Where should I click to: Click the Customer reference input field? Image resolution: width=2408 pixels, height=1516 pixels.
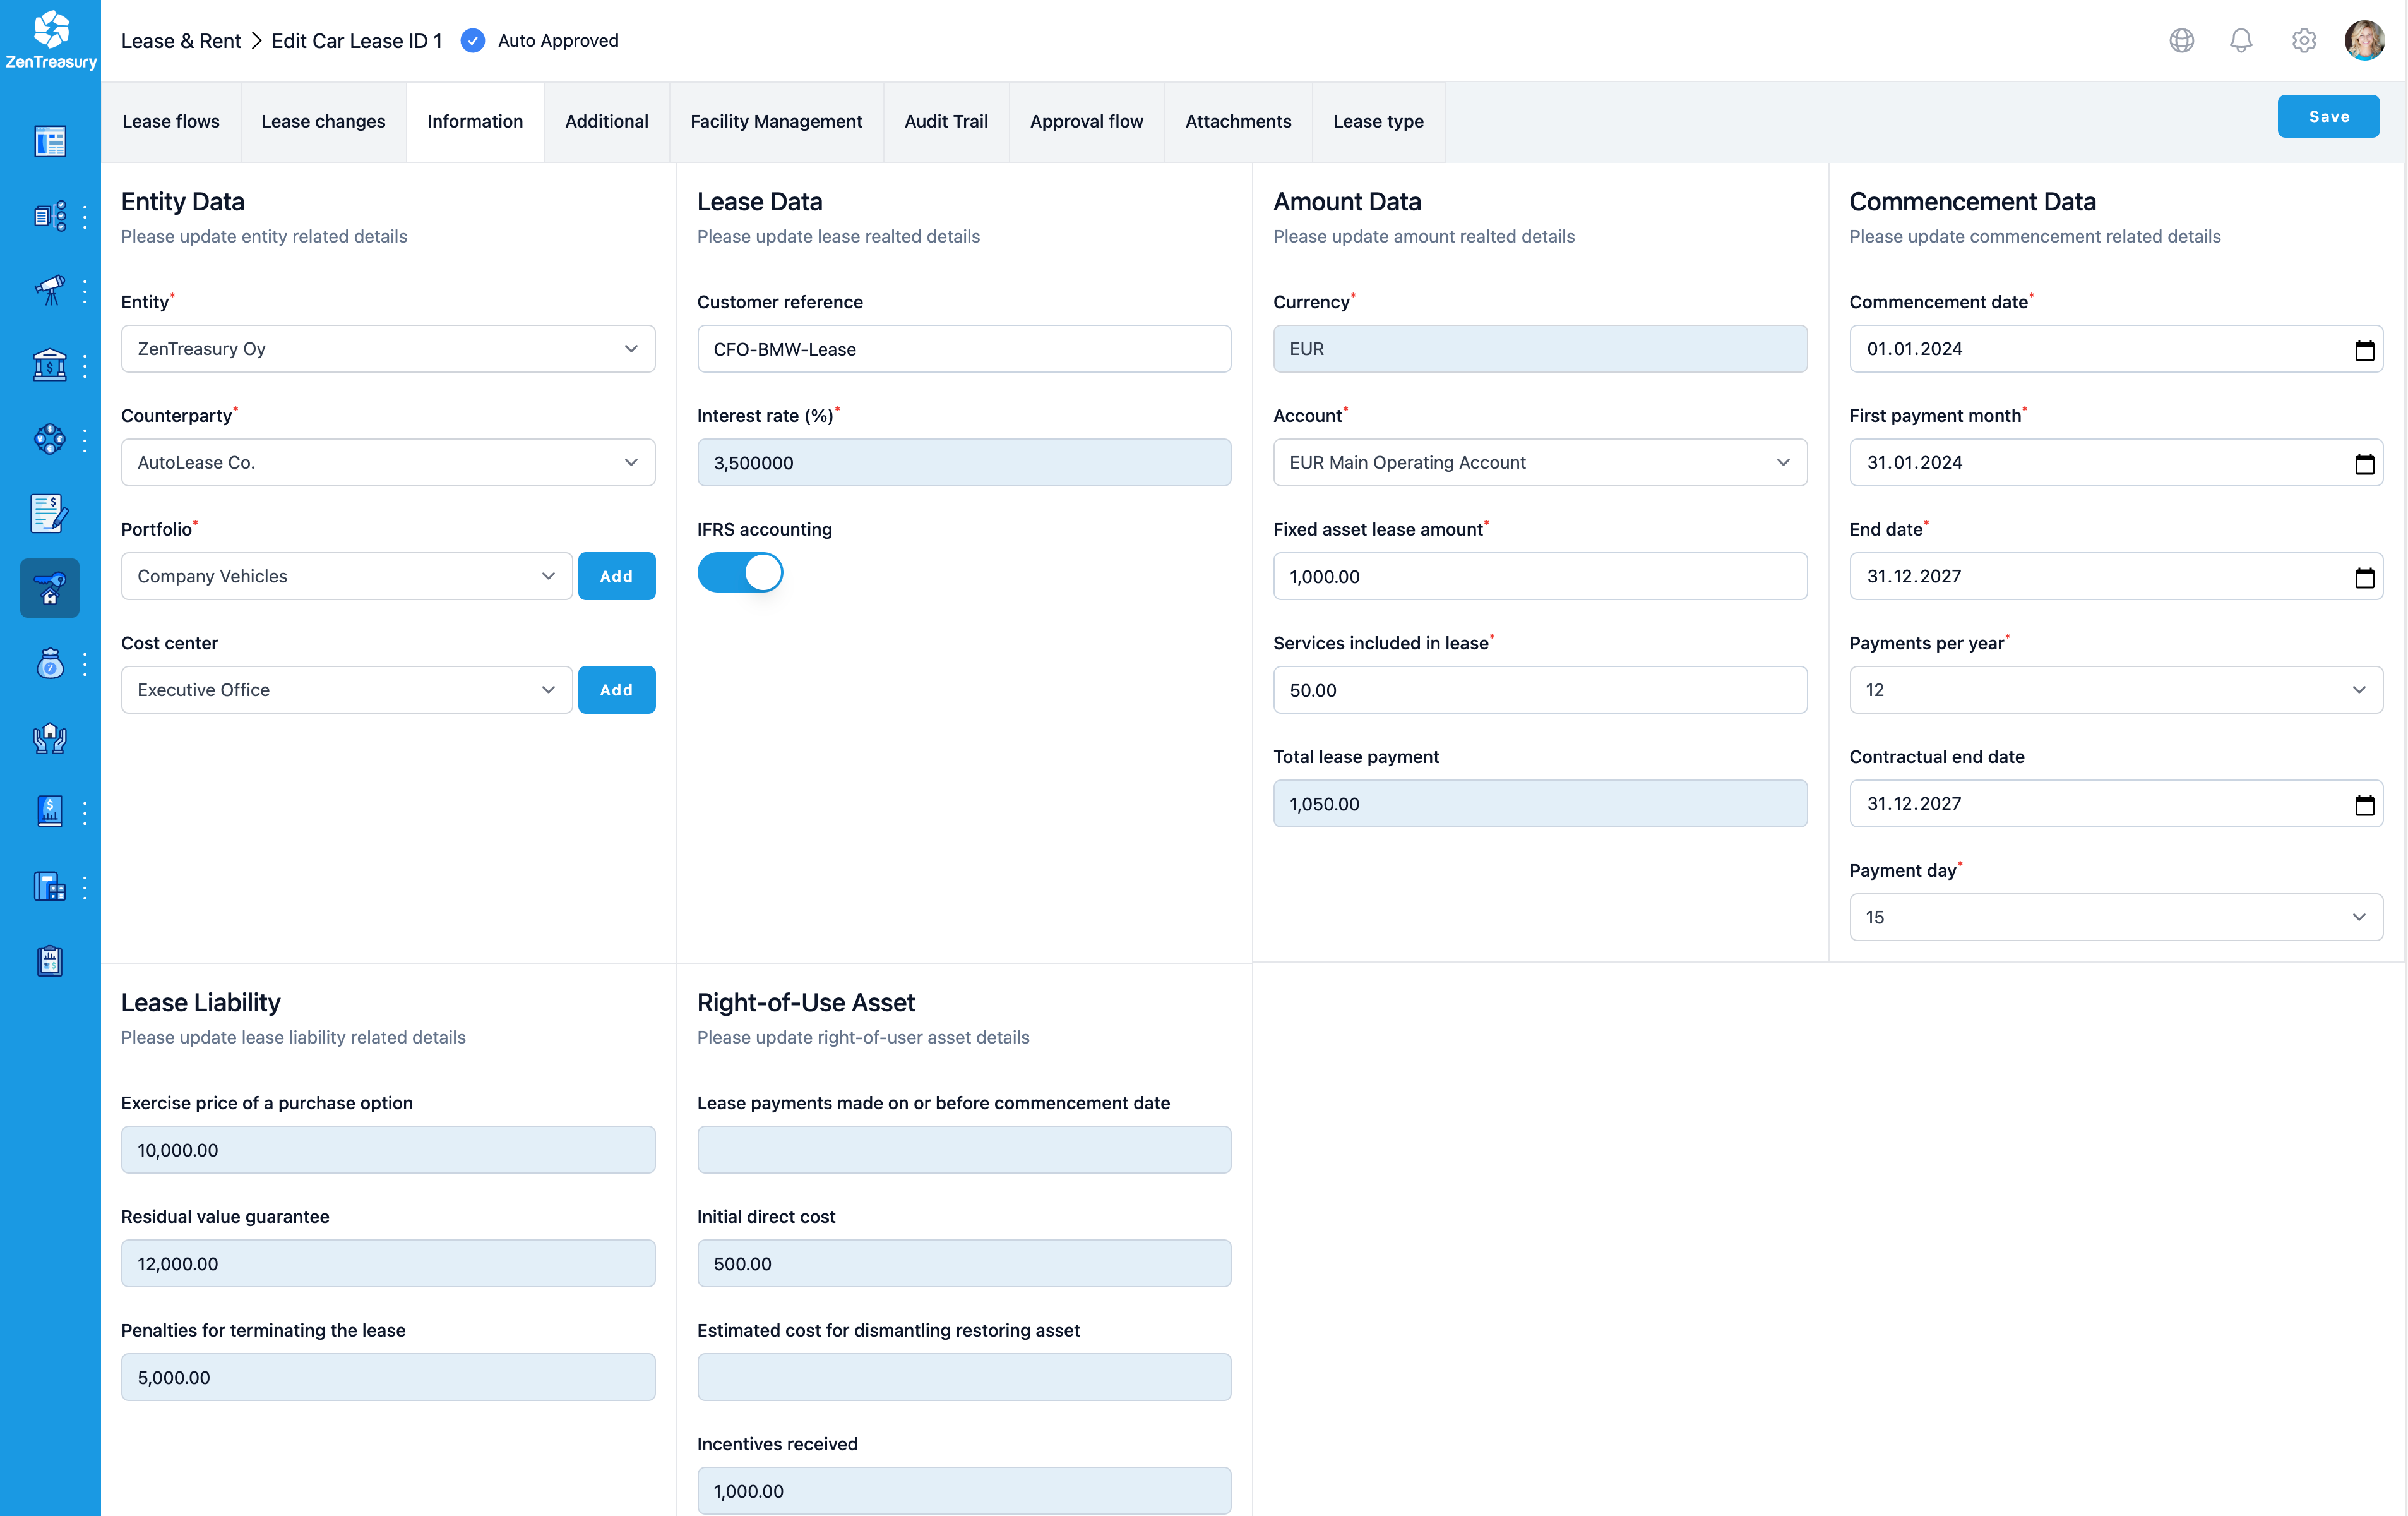pos(963,348)
